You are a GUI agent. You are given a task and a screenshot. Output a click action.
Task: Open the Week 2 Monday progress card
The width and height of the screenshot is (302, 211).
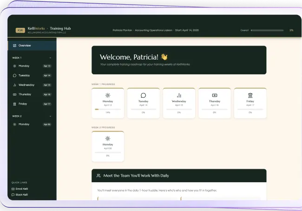(108, 146)
